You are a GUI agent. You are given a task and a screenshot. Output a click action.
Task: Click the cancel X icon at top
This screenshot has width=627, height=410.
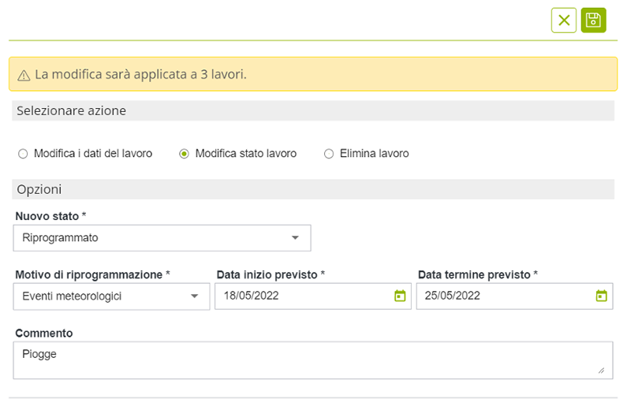(x=564, y=20)
